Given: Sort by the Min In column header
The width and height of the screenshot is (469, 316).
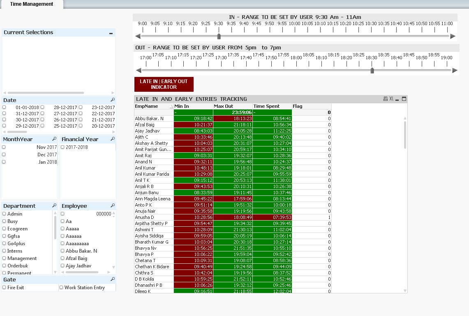Looking at the screenshot, I should (193, 106).
